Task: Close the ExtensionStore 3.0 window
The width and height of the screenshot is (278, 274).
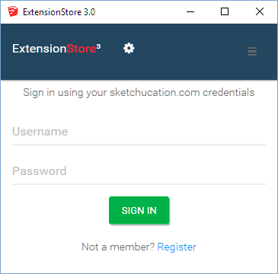Action: coord(260,11)
